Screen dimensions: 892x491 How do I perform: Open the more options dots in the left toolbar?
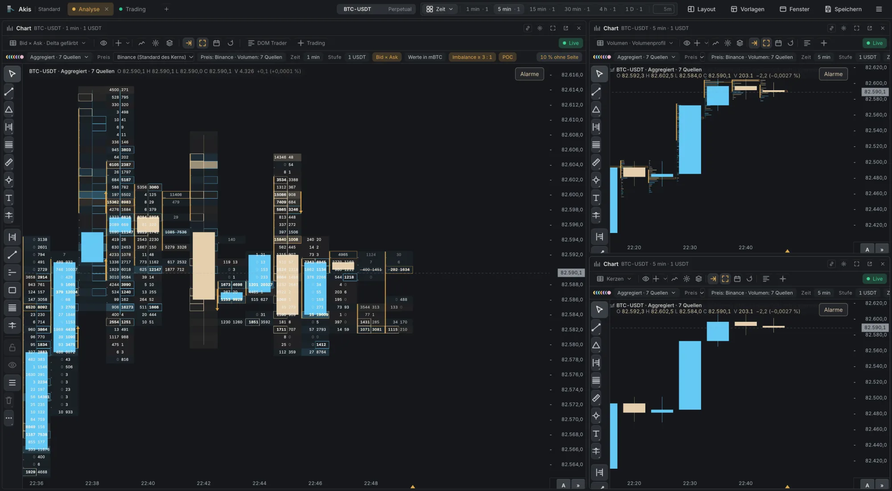[9, 418]
